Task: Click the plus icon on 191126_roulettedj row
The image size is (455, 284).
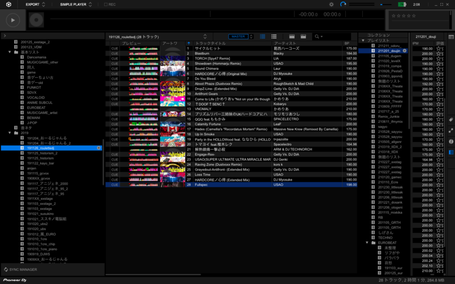Action: 98,148
